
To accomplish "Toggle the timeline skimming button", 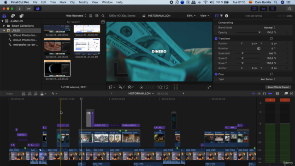I will [254, 93].
